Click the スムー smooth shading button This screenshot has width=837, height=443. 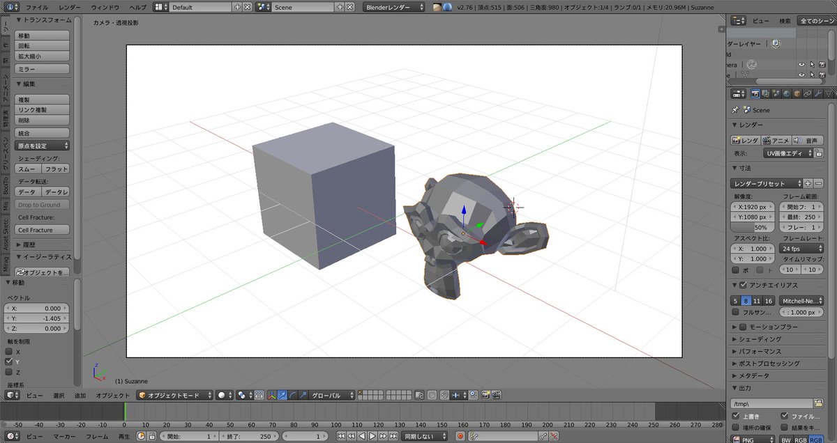point(28,169)
